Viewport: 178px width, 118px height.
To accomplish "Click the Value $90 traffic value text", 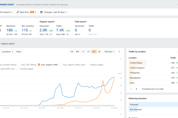I will pos(61,34).
